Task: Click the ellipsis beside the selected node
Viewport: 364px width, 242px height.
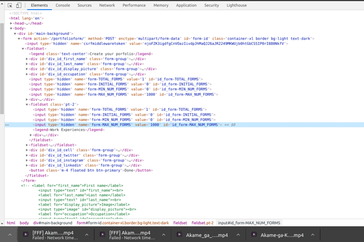Action: point(7,125)
